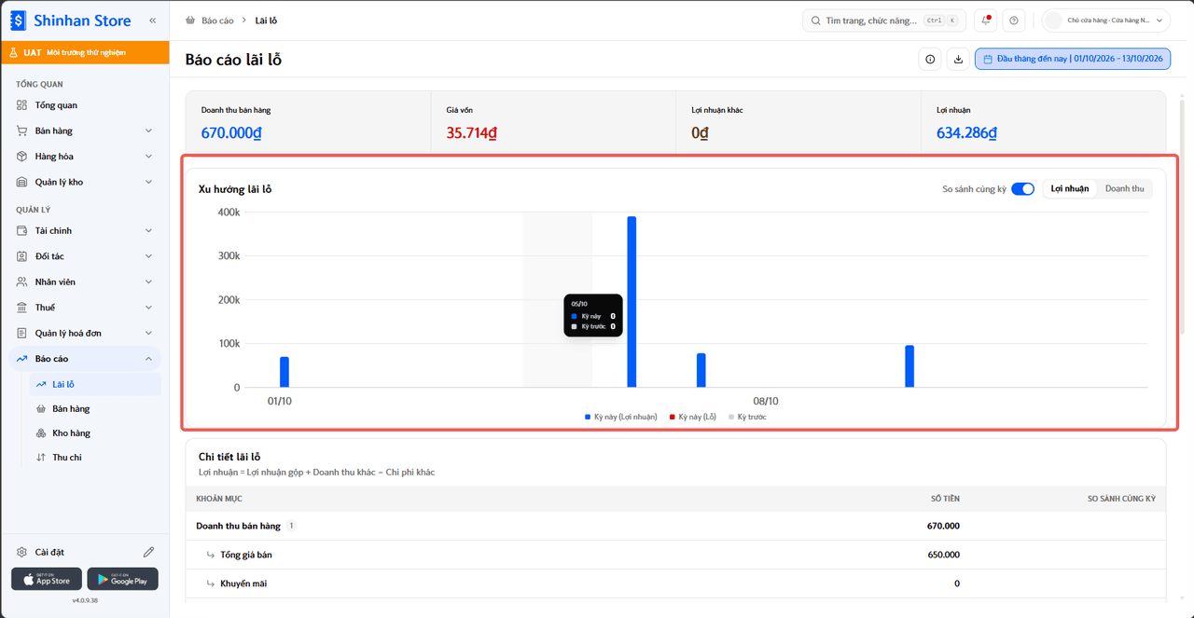Click the Google Play download badge

tap(123, 579)
